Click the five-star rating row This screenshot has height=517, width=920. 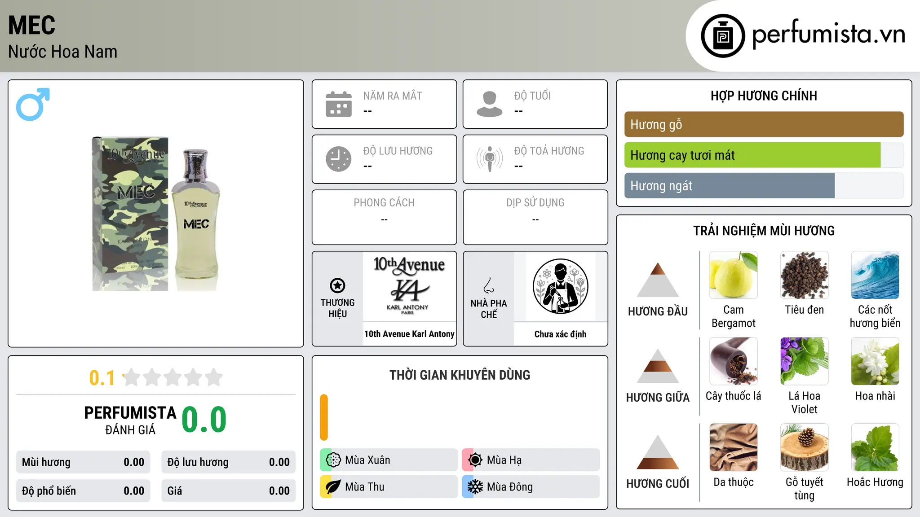point(172,377)
